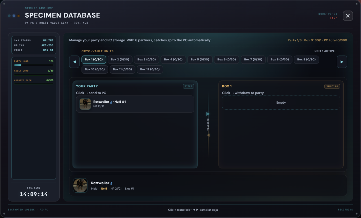Open Box 8 (0/30)
The height and width of the screenshot is (218, 361).
[x=280, y=60]
